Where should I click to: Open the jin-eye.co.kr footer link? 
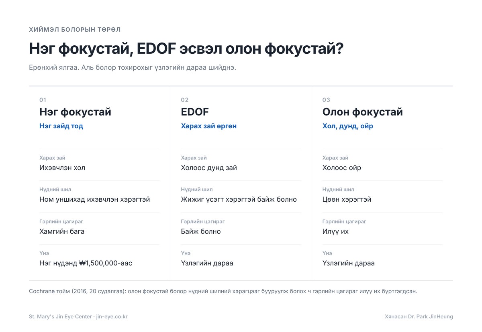(x=112, y=317)
